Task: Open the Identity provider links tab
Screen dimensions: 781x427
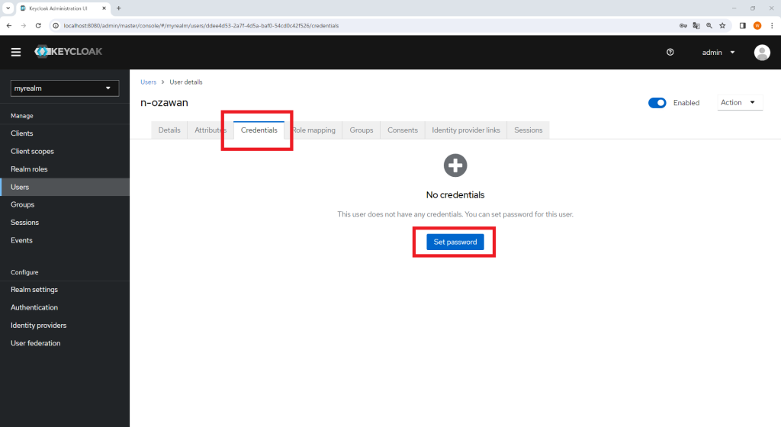Action: click(466, 130)
